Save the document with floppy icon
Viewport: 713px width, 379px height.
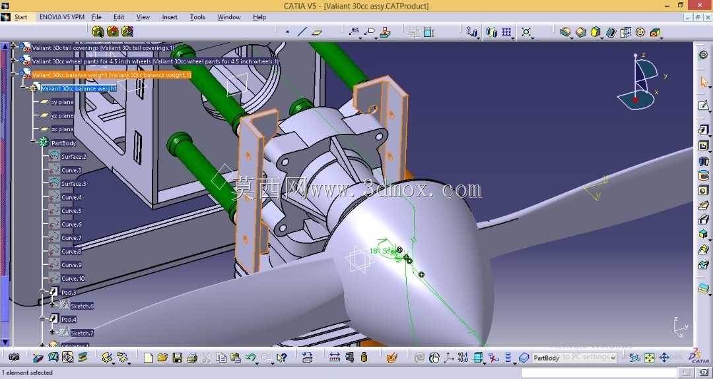178,358
